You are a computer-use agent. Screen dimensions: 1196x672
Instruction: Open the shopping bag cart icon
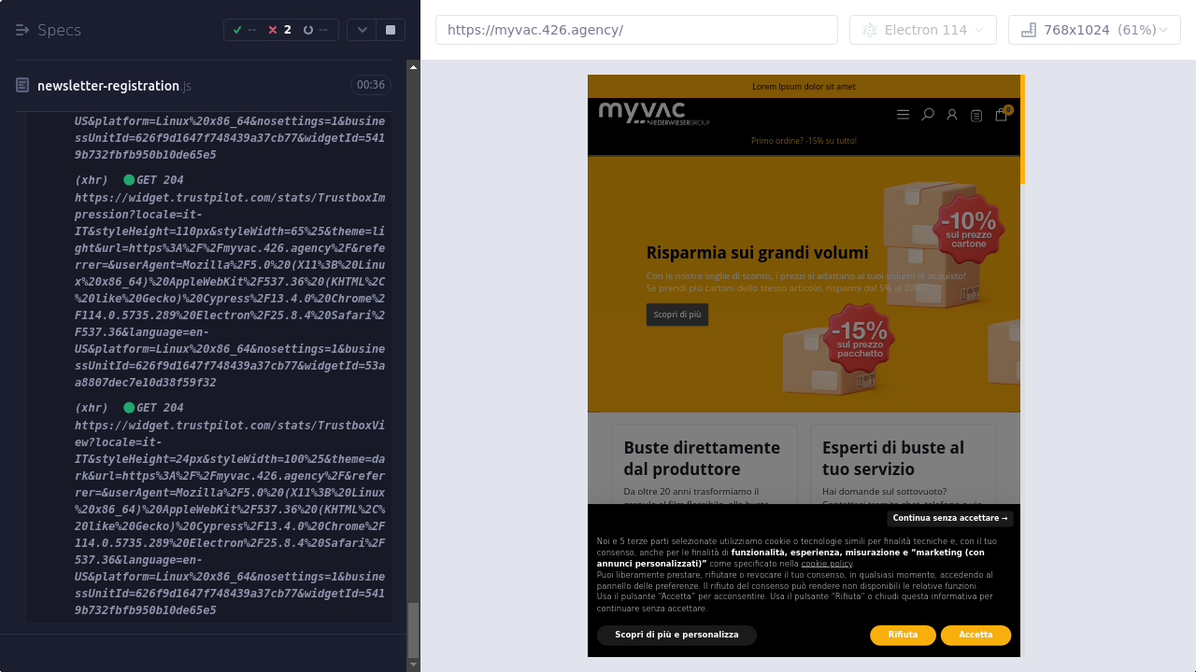point(1001,115)
